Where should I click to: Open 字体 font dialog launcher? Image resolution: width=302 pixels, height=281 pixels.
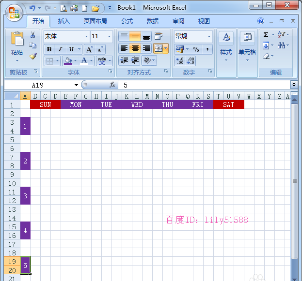[111, 71]
